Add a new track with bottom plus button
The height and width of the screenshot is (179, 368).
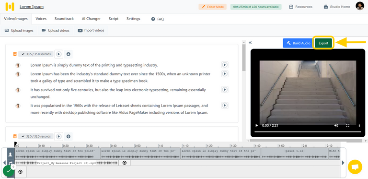(21, 172)
